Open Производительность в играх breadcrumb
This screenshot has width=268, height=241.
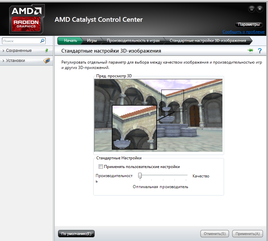pos(133,41)
